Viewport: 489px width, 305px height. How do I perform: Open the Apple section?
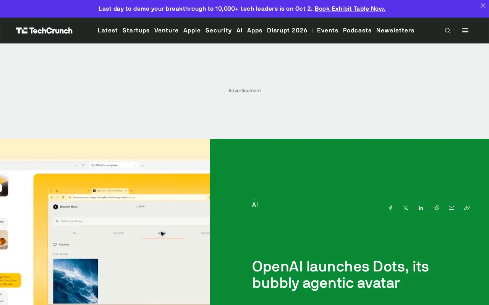[192, 30]
